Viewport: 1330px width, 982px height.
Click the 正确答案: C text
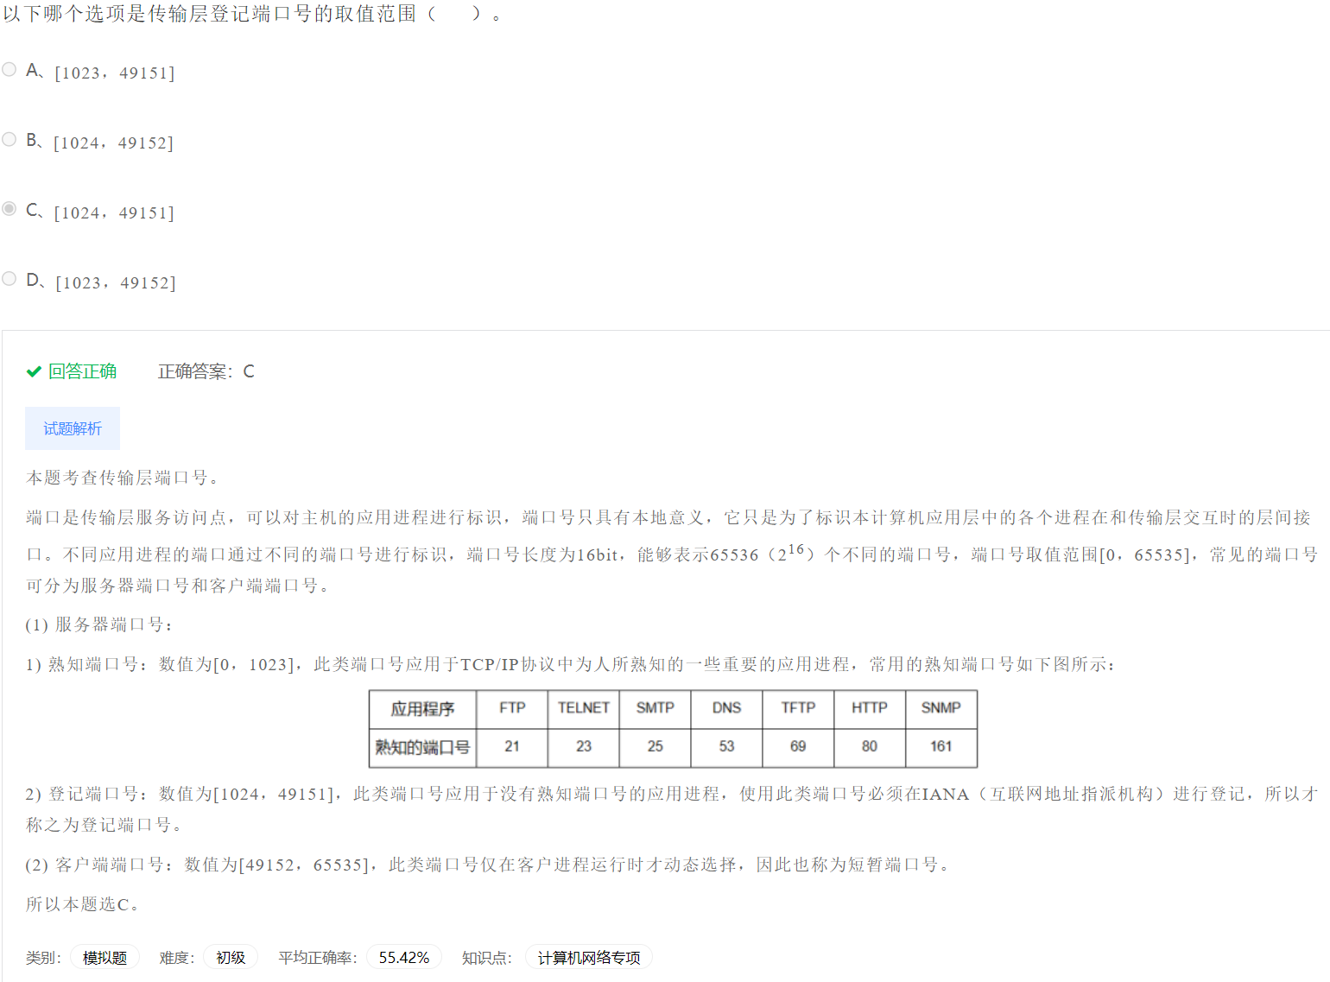(x=206, y=371)
